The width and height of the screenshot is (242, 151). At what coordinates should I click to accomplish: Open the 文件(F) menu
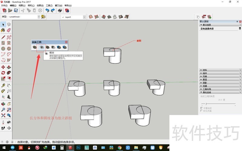4,5
